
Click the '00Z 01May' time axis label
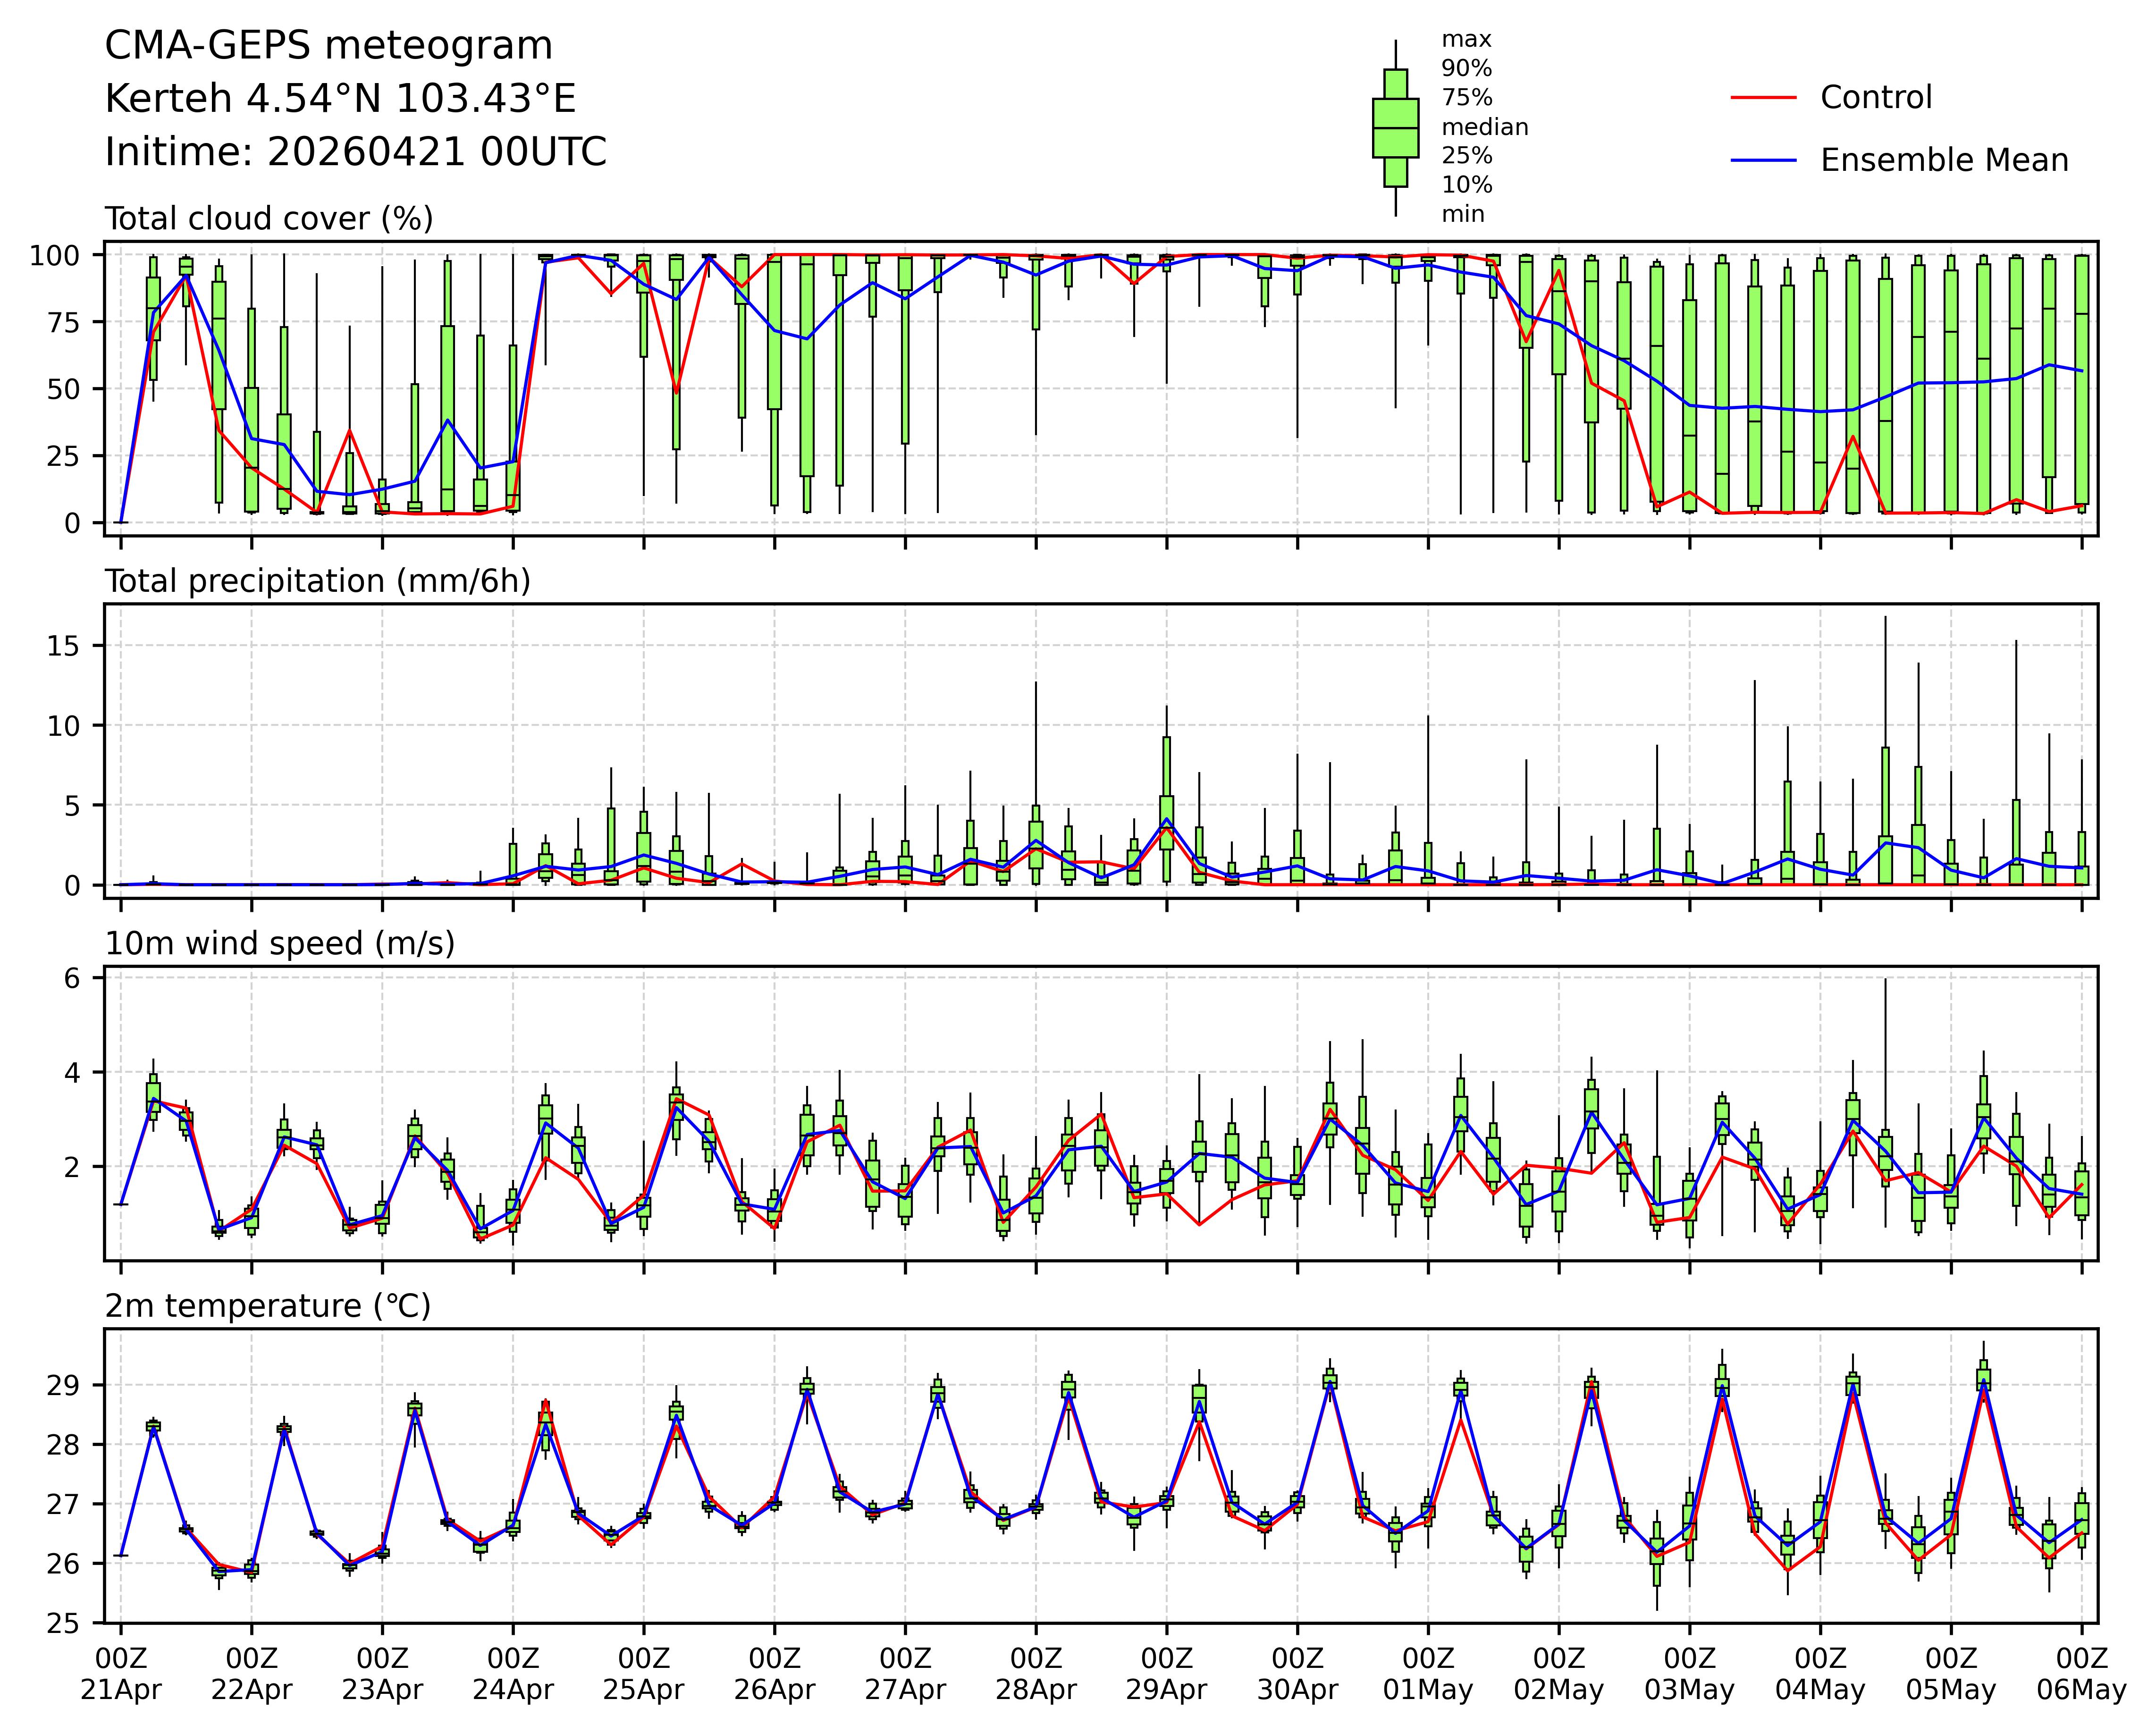1428,1674
